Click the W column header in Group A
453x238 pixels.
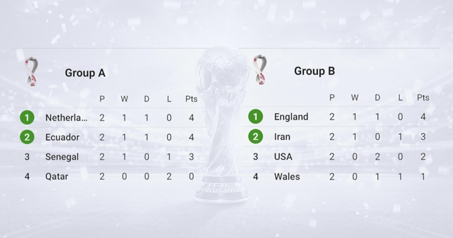click(x=124, y=99)
